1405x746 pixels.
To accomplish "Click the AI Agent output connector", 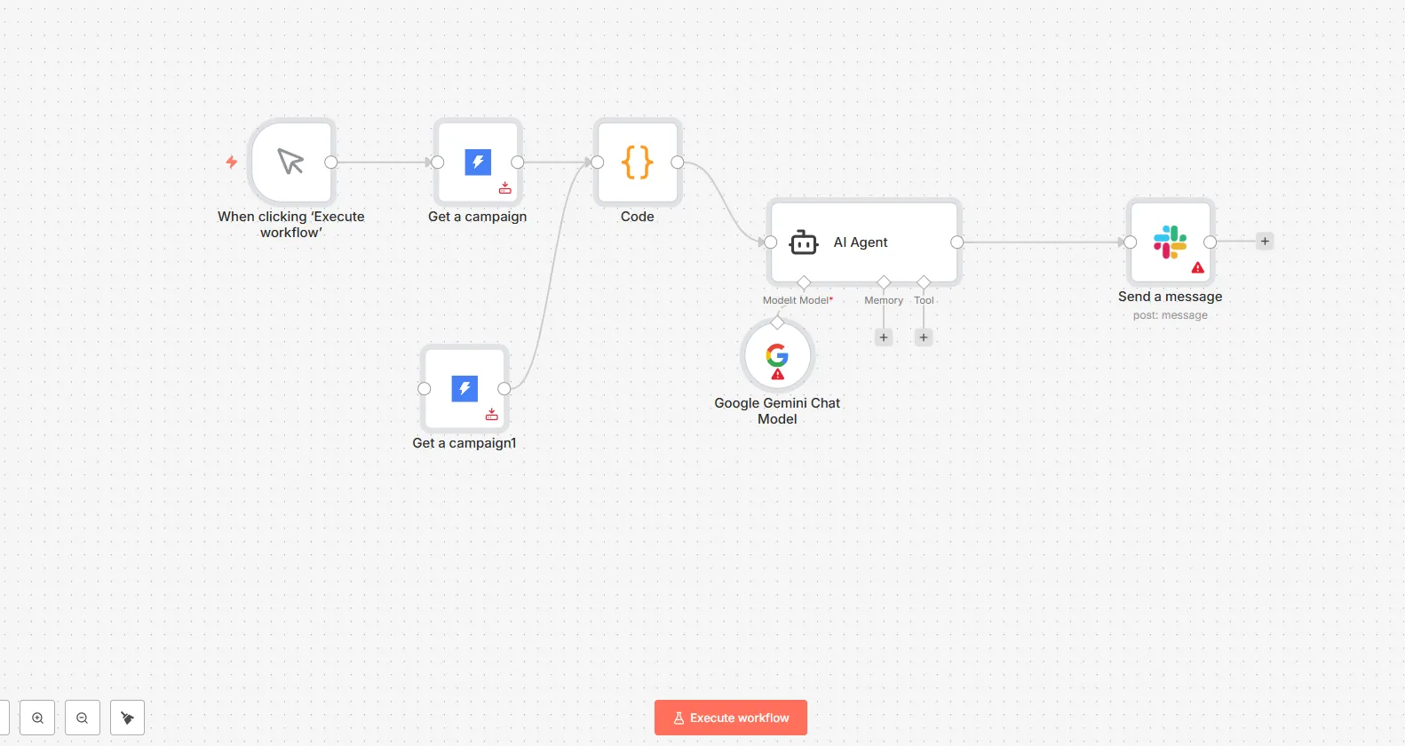I will pyautogui.click(x=957, y=242).
